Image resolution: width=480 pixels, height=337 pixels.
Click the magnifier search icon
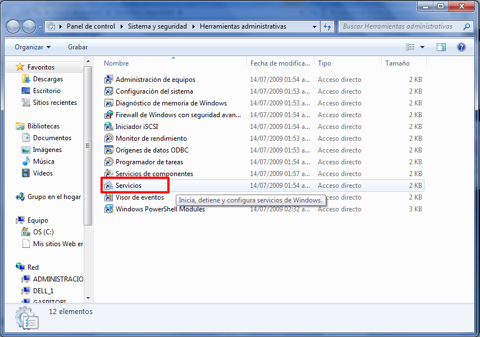click(x=467, y=26)
